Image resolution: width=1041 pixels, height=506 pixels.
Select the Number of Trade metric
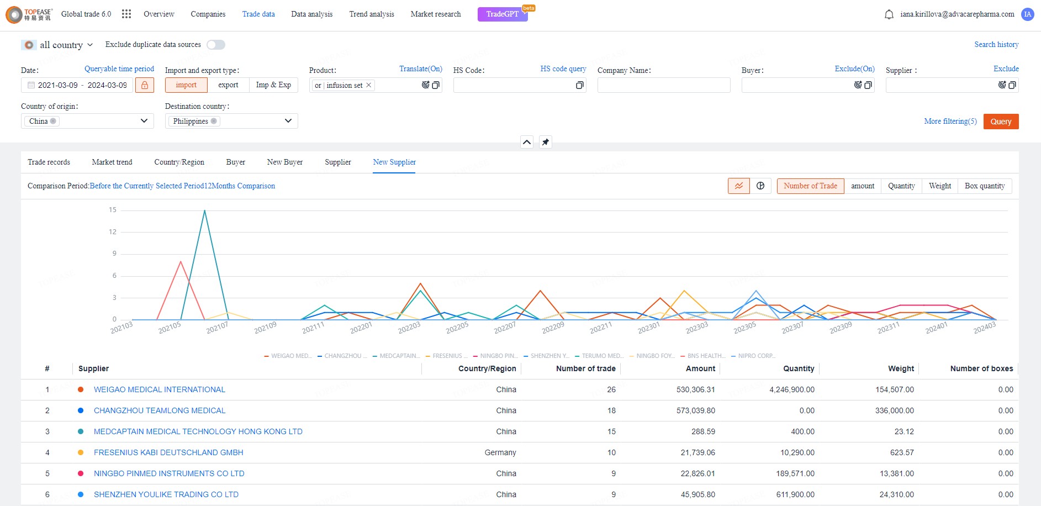(810, 186)
